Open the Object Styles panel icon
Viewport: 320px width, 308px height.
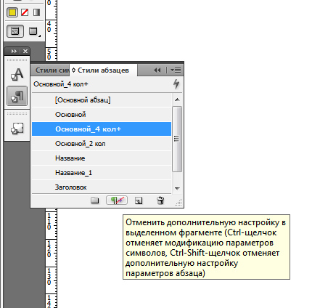tap(17, 129)
